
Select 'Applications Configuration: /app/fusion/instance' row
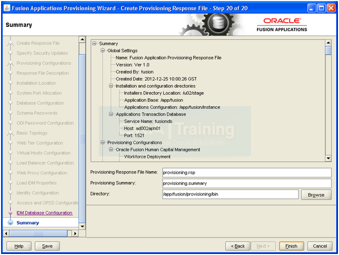[172, 107]
